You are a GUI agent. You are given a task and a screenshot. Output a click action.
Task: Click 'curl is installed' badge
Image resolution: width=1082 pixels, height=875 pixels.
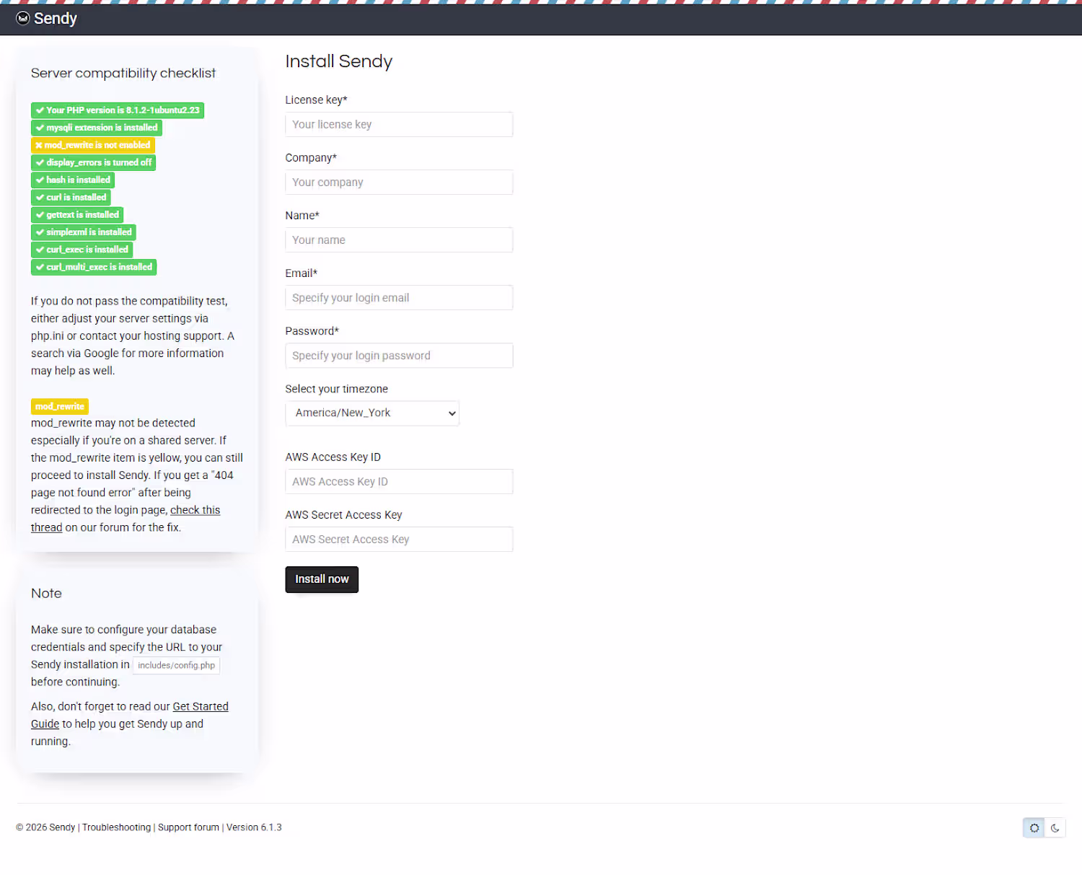(x=71, y=197)
